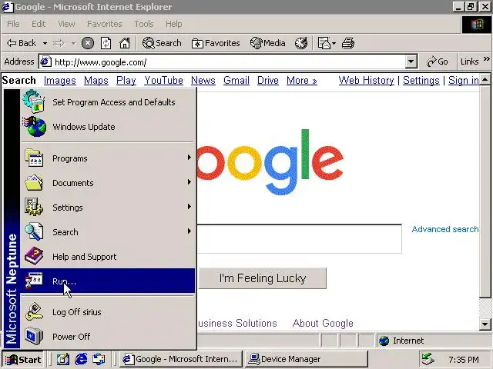Open Favorites toolbar button
The image size is (493, 369).
coord(216,43)
